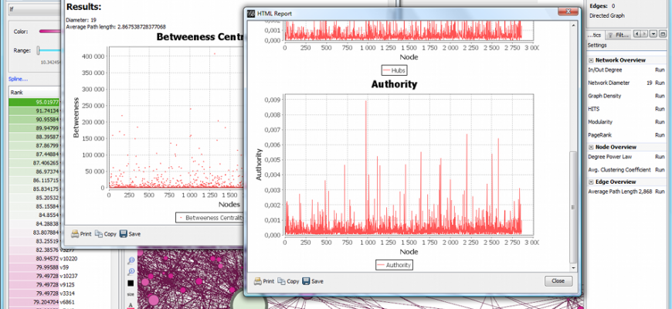Run the Modularity statistic

660,122
